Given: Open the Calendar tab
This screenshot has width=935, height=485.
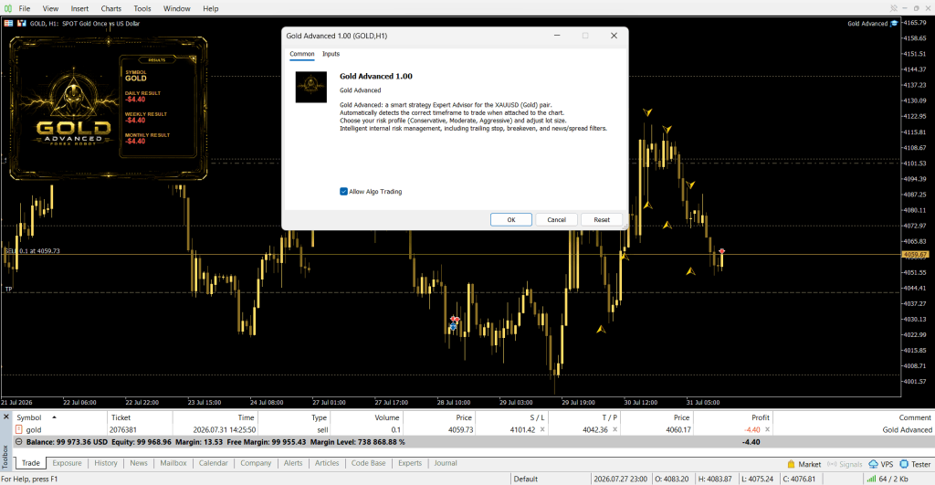Looking at the screenshot, I should tap(213, 463).
